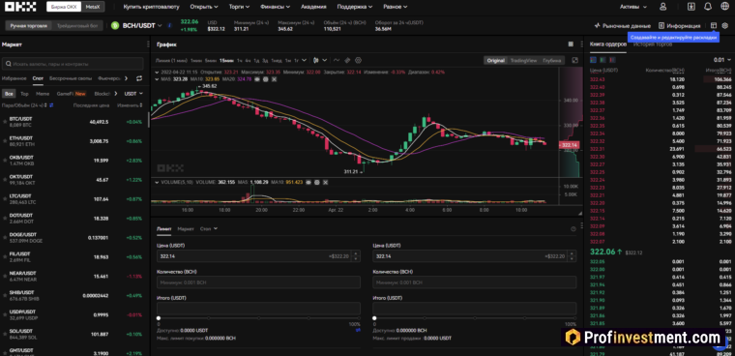The height and width of the screenshot is (356, 735).
Task: Switch chart to Глубина view
Action: (551, 60)
